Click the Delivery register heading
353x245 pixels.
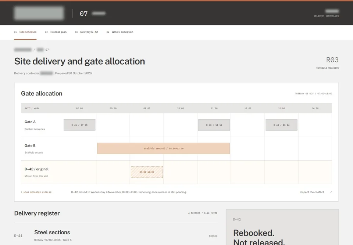[37, 213]
